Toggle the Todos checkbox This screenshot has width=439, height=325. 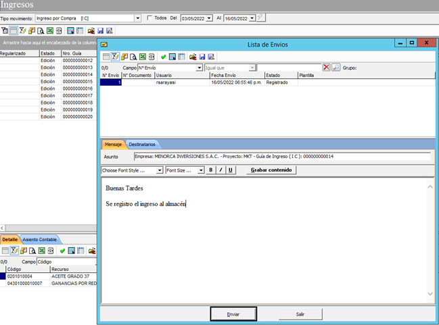[x=149, y=18]
